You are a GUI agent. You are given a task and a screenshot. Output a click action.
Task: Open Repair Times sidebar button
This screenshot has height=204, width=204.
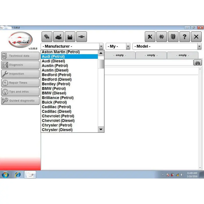click(x=20, y=83)
